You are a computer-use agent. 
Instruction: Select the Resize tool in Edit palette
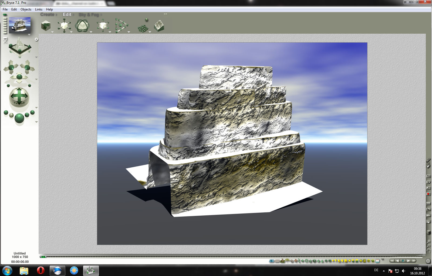coord(64,26)
